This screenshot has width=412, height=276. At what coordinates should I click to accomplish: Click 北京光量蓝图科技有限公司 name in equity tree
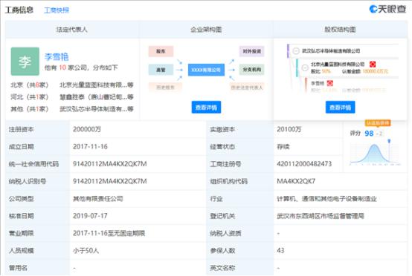[x=338, y=65]
